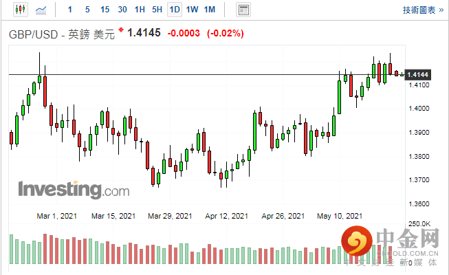This screenshot has width=449, height=275.
Task: Click the May 10, 2021 date label
Action: pyautogui.click(x=340, y=216)
